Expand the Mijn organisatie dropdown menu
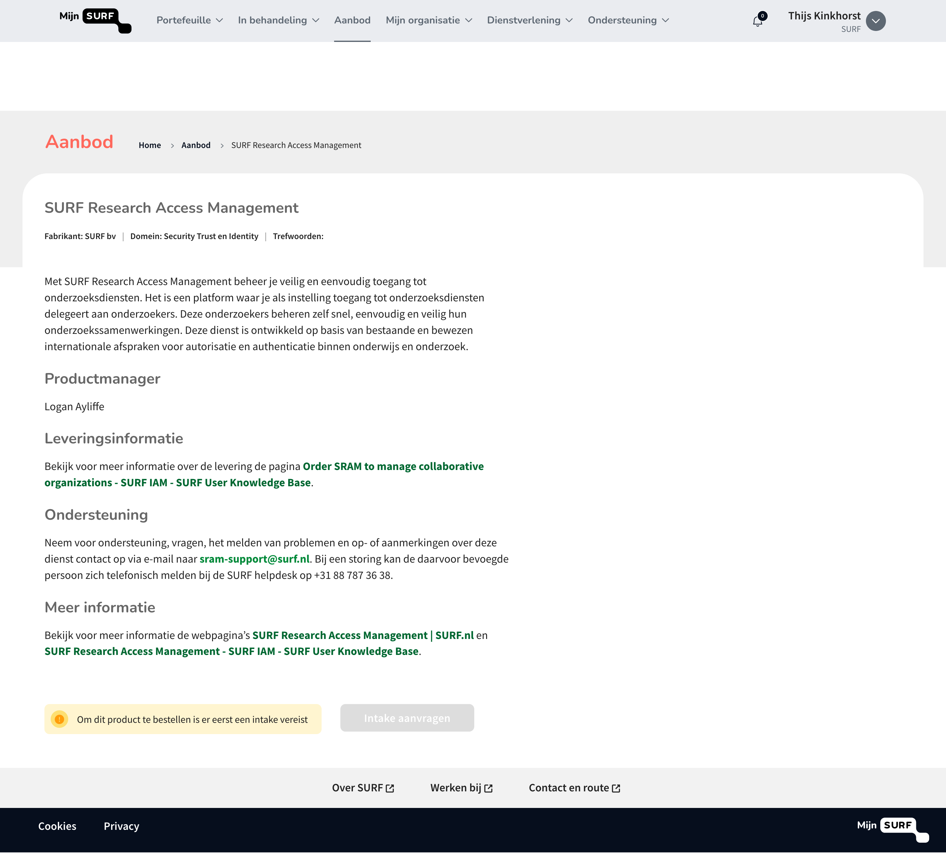The height and width of the screenshot is (853, 946). 429,20
